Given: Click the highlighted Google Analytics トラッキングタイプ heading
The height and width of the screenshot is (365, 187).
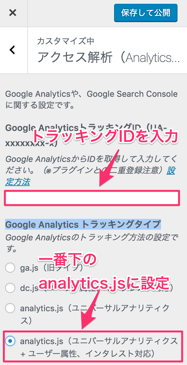Looking at the screenshot, I should tap(83, 225).
